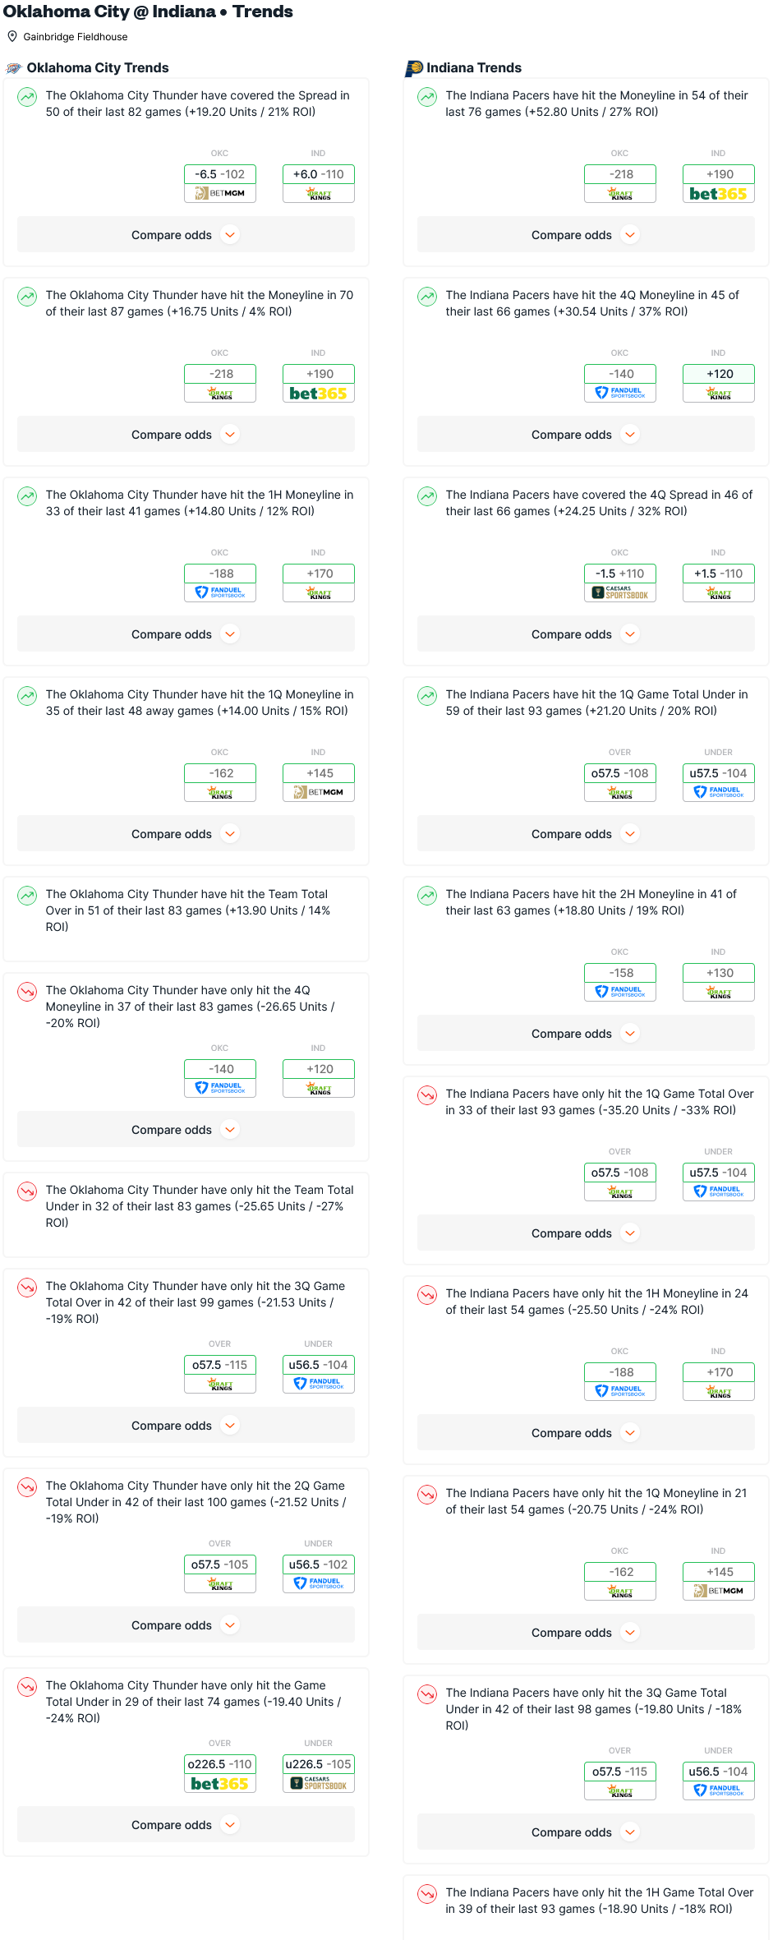
Task: Select the IND +190 moneyline odds in Pacers trends
Action: (719, 174)
